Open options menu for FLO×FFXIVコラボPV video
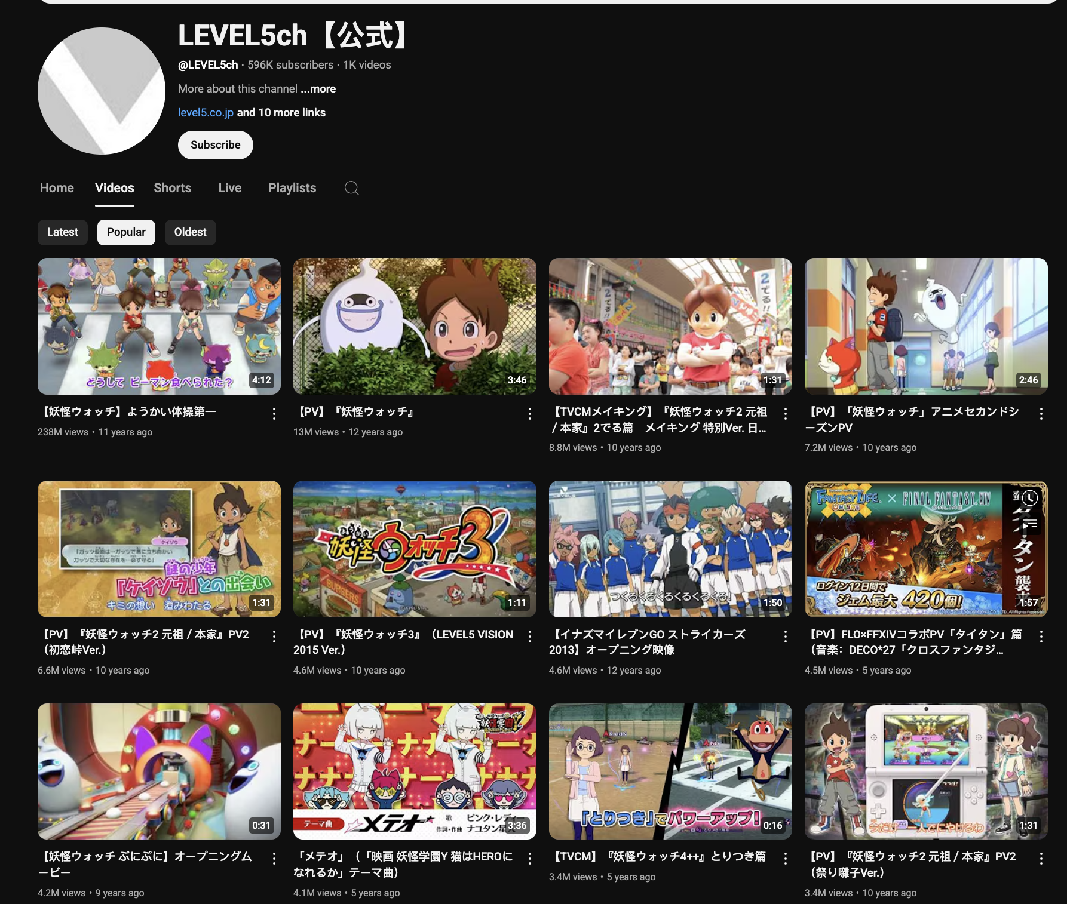This screenshot has height=904, width=1067. (1041, 636)
